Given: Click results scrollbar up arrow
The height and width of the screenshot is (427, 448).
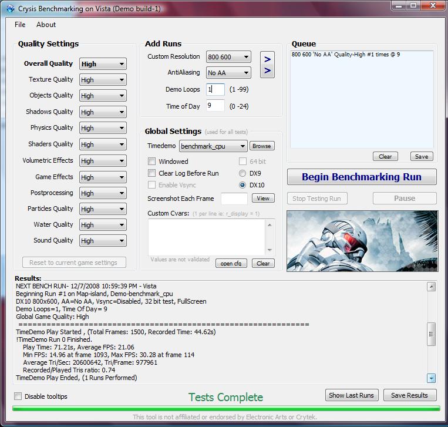Looking at the screenshot, I should [431, 287].
